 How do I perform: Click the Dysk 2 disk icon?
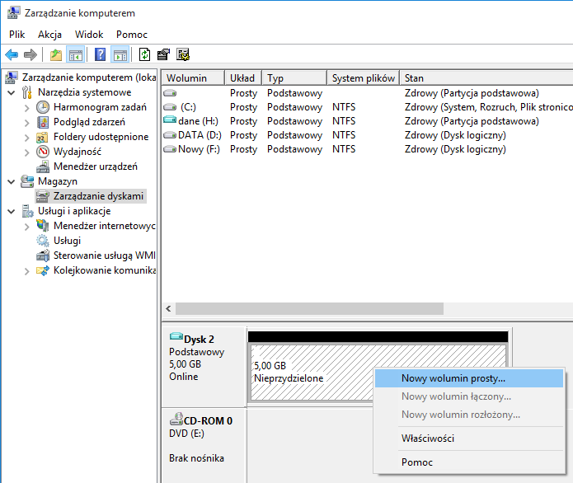coord(176,336)
